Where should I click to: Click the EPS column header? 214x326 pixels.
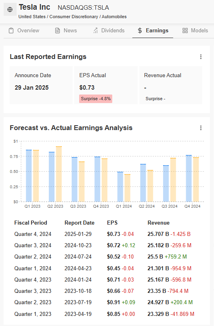pos(112,223)
